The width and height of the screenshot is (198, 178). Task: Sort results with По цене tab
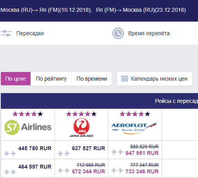(x=16, y=79)
